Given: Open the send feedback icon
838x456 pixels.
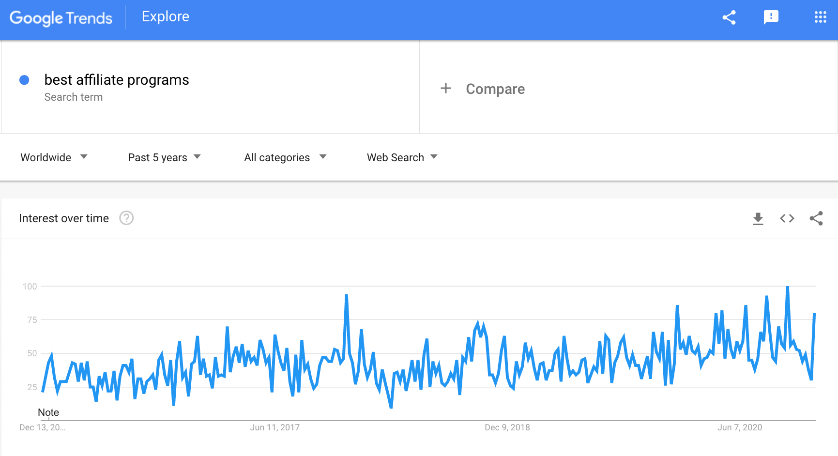Looking at the screenshot, I should pyautogui.click(x=771, y=17).
